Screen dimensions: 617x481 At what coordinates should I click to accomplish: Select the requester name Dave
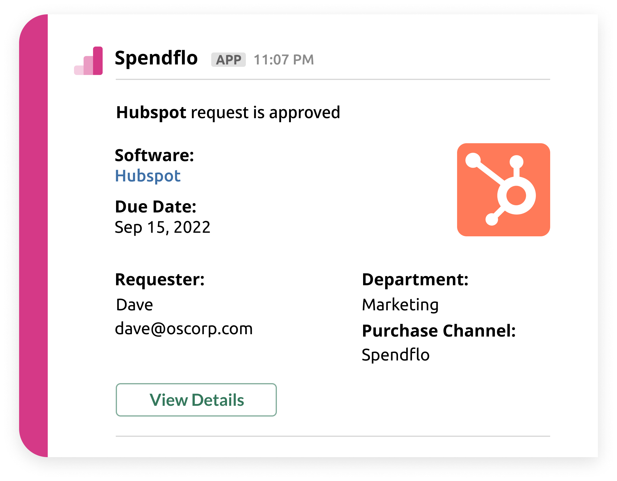click(135, 305)
